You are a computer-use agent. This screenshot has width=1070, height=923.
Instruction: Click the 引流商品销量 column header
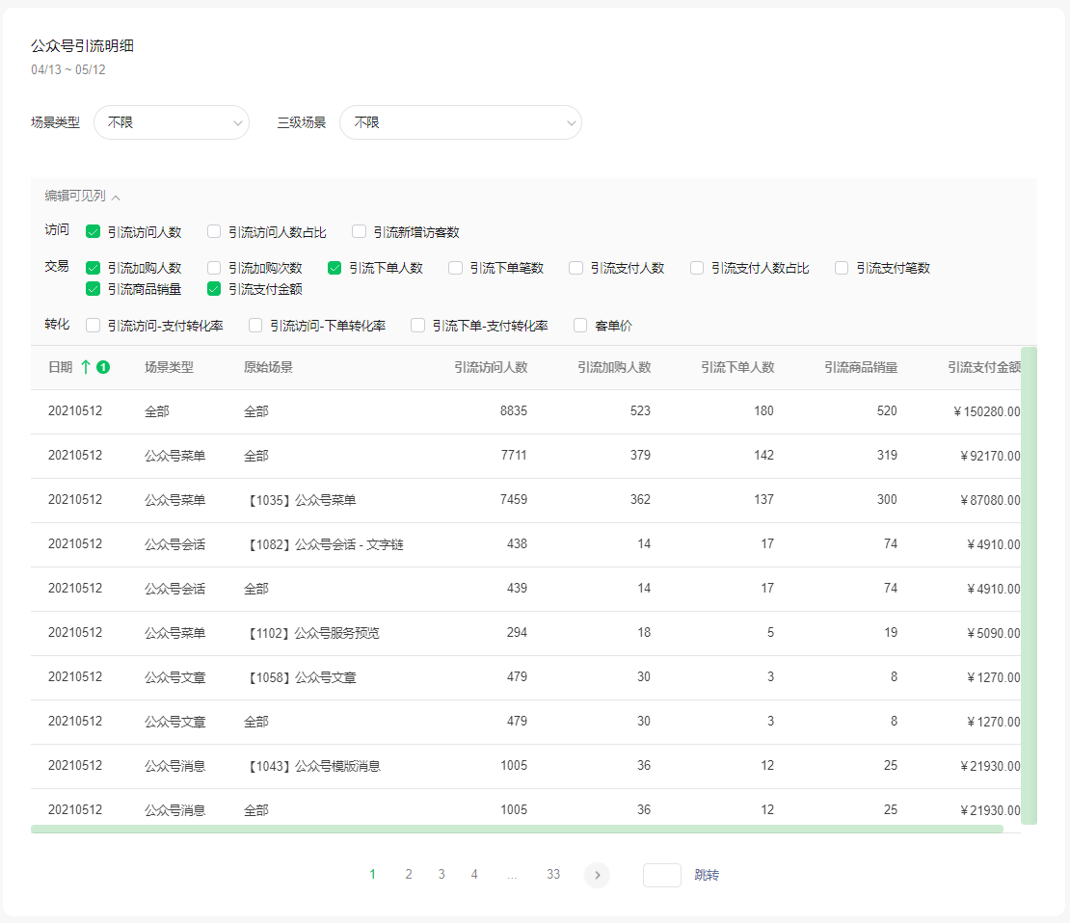click(x=861, y=367)
